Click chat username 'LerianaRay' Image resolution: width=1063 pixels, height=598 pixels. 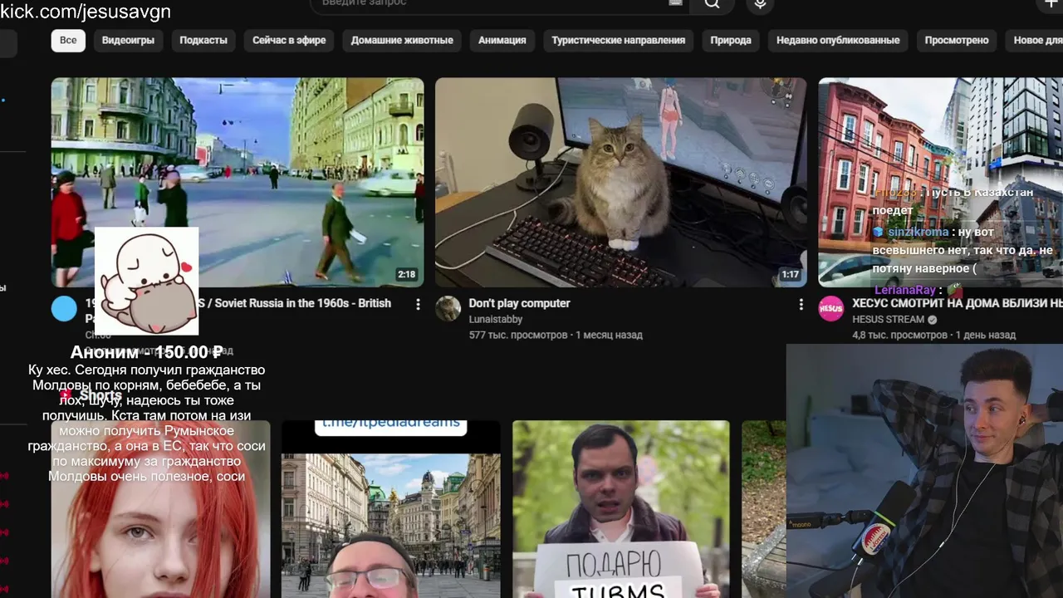pos(904,290)
